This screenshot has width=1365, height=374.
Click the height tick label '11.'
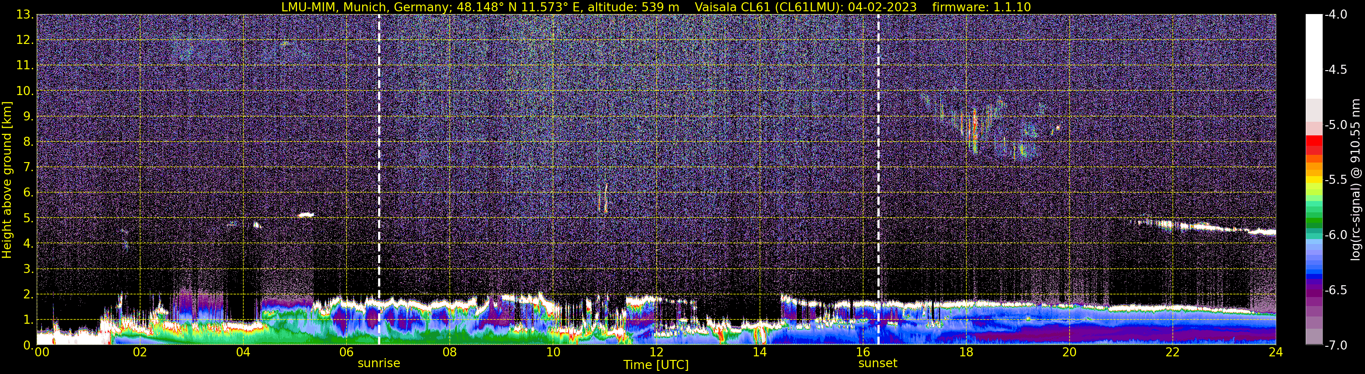(x=25, y=66)
